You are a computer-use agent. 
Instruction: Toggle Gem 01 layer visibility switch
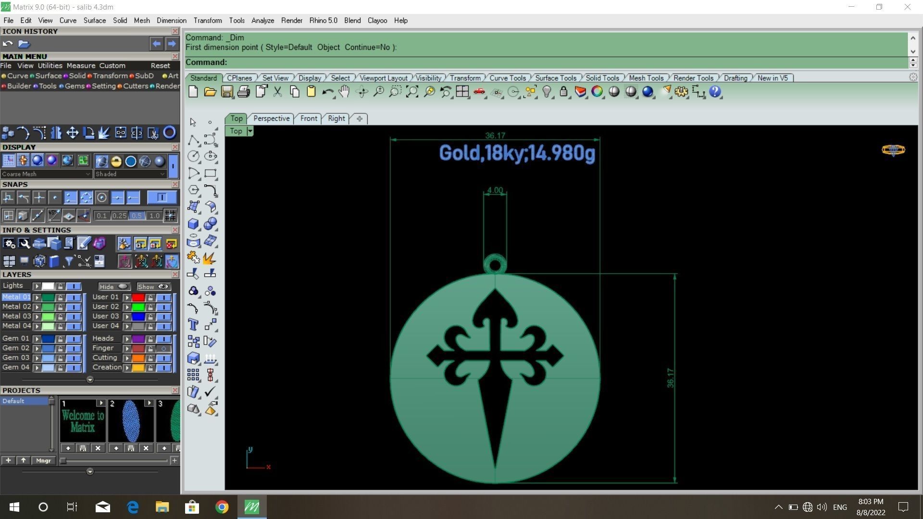74,339
